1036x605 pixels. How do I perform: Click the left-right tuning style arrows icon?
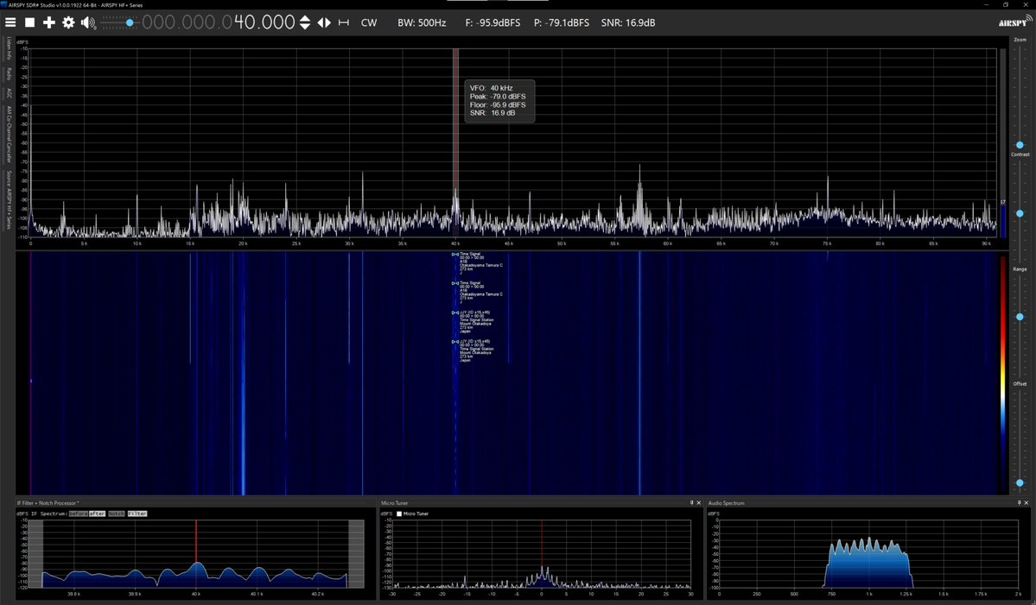pos(324,22)
